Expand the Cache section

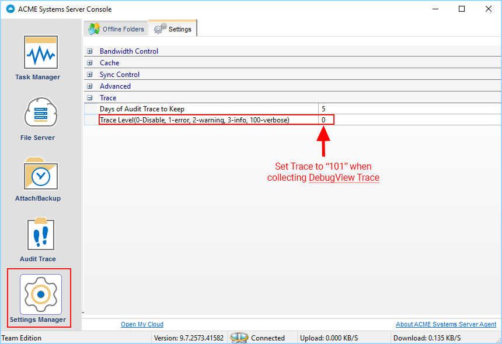90,62
